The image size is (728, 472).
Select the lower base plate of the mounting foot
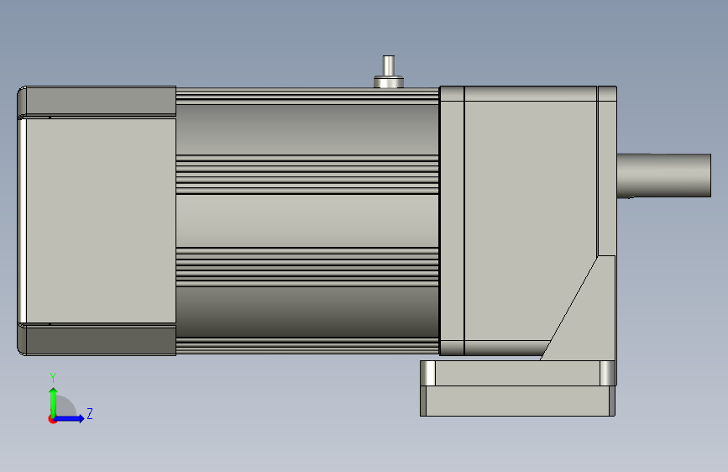518,401
